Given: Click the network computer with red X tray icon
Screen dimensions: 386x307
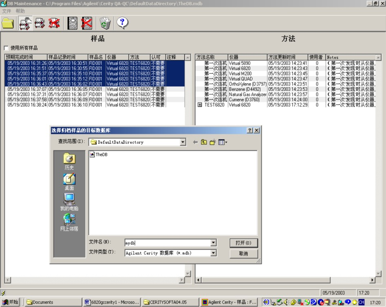Looking at the screenshot, I should (x=300, y=302).
